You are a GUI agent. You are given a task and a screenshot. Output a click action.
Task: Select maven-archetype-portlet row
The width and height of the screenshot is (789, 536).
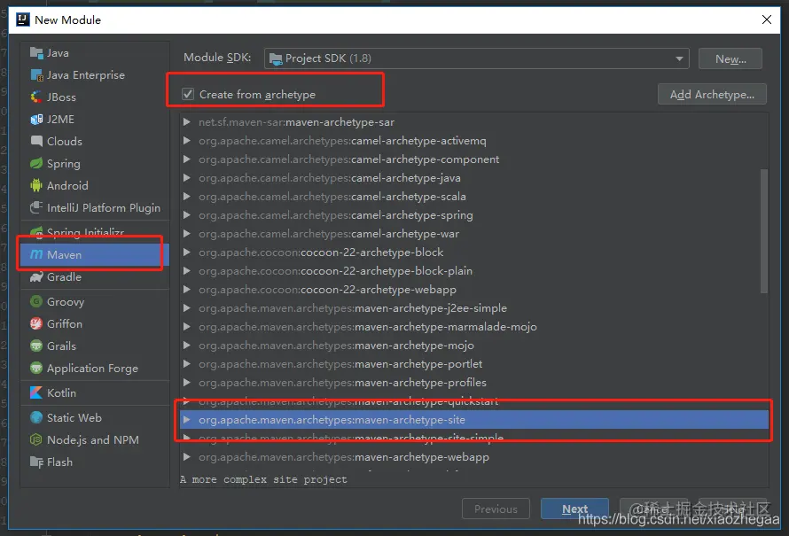coord(474,364)
